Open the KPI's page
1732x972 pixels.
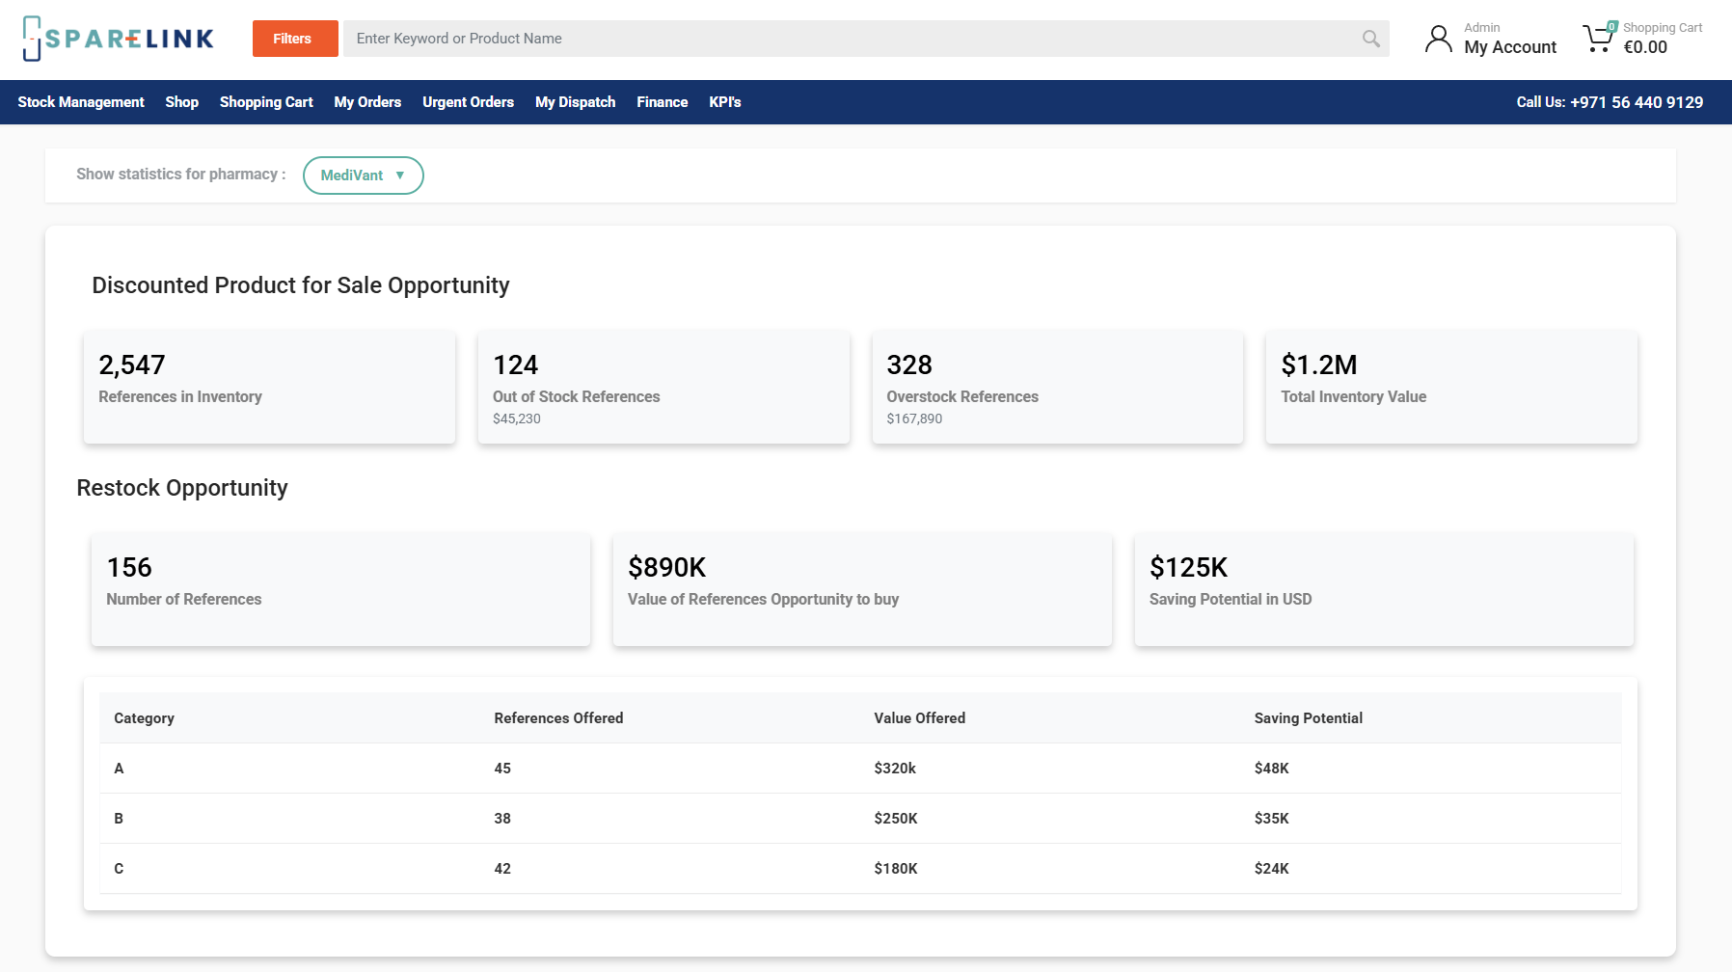[x=724, y=102]
